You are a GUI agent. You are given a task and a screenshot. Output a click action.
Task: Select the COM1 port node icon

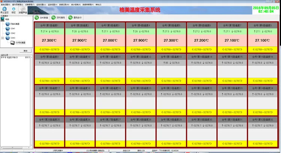(x=7, y=28)
